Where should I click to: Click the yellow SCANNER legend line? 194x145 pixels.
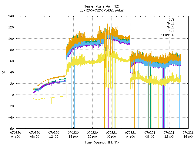[180, 35]
